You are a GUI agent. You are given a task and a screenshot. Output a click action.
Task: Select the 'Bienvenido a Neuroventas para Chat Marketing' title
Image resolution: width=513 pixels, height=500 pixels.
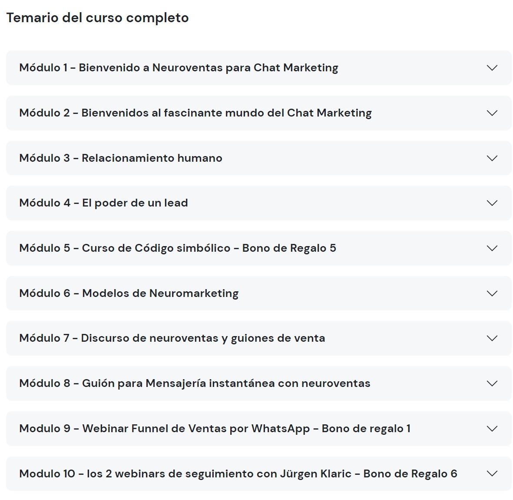point(208,68)
